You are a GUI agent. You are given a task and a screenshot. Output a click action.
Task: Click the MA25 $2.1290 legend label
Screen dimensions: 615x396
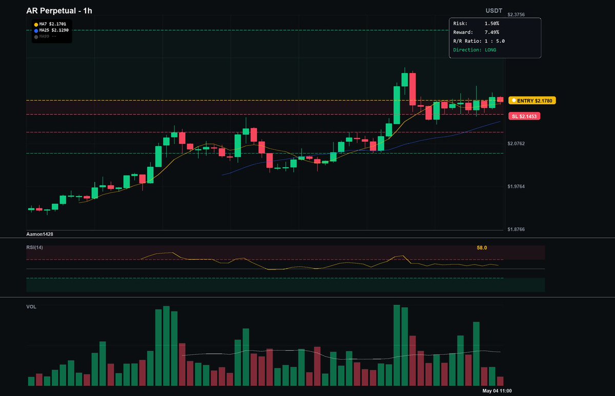pyautogui.click(x=54, y=30)
